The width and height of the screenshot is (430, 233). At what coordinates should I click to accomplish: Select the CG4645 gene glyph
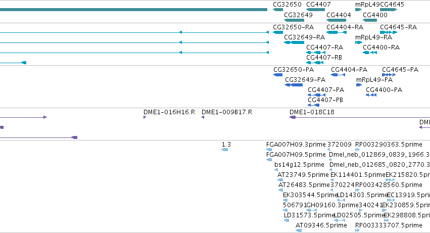coord(389,10)
